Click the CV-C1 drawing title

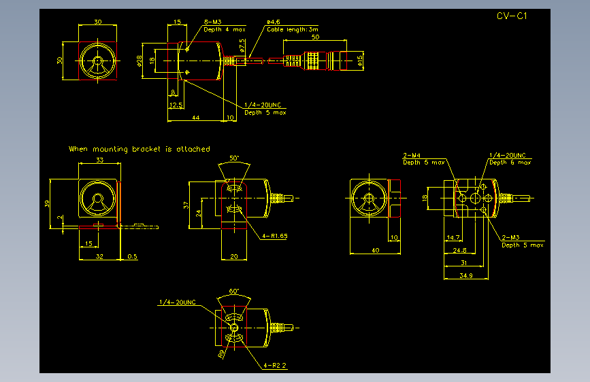(x=512, y=16)
